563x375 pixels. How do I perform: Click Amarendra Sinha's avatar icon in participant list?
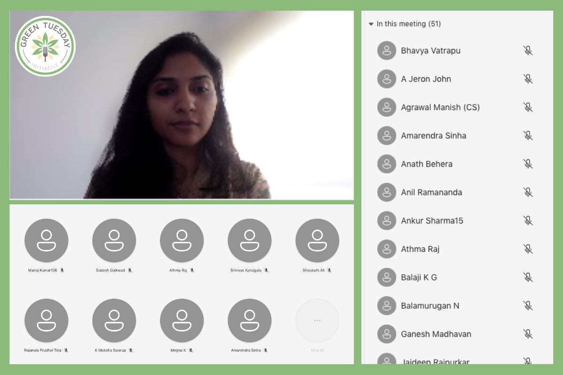387,135
